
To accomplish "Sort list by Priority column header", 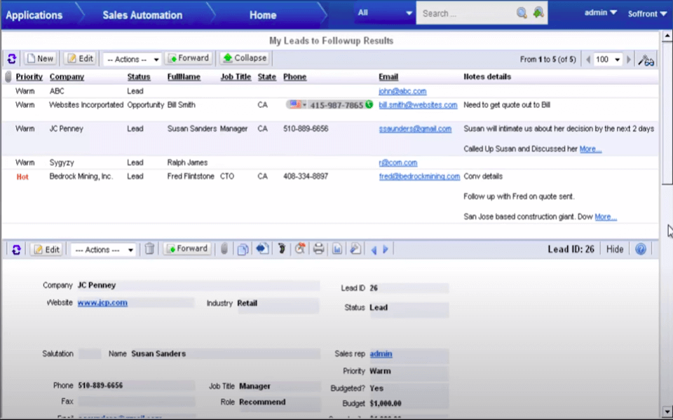I will 29,77.
